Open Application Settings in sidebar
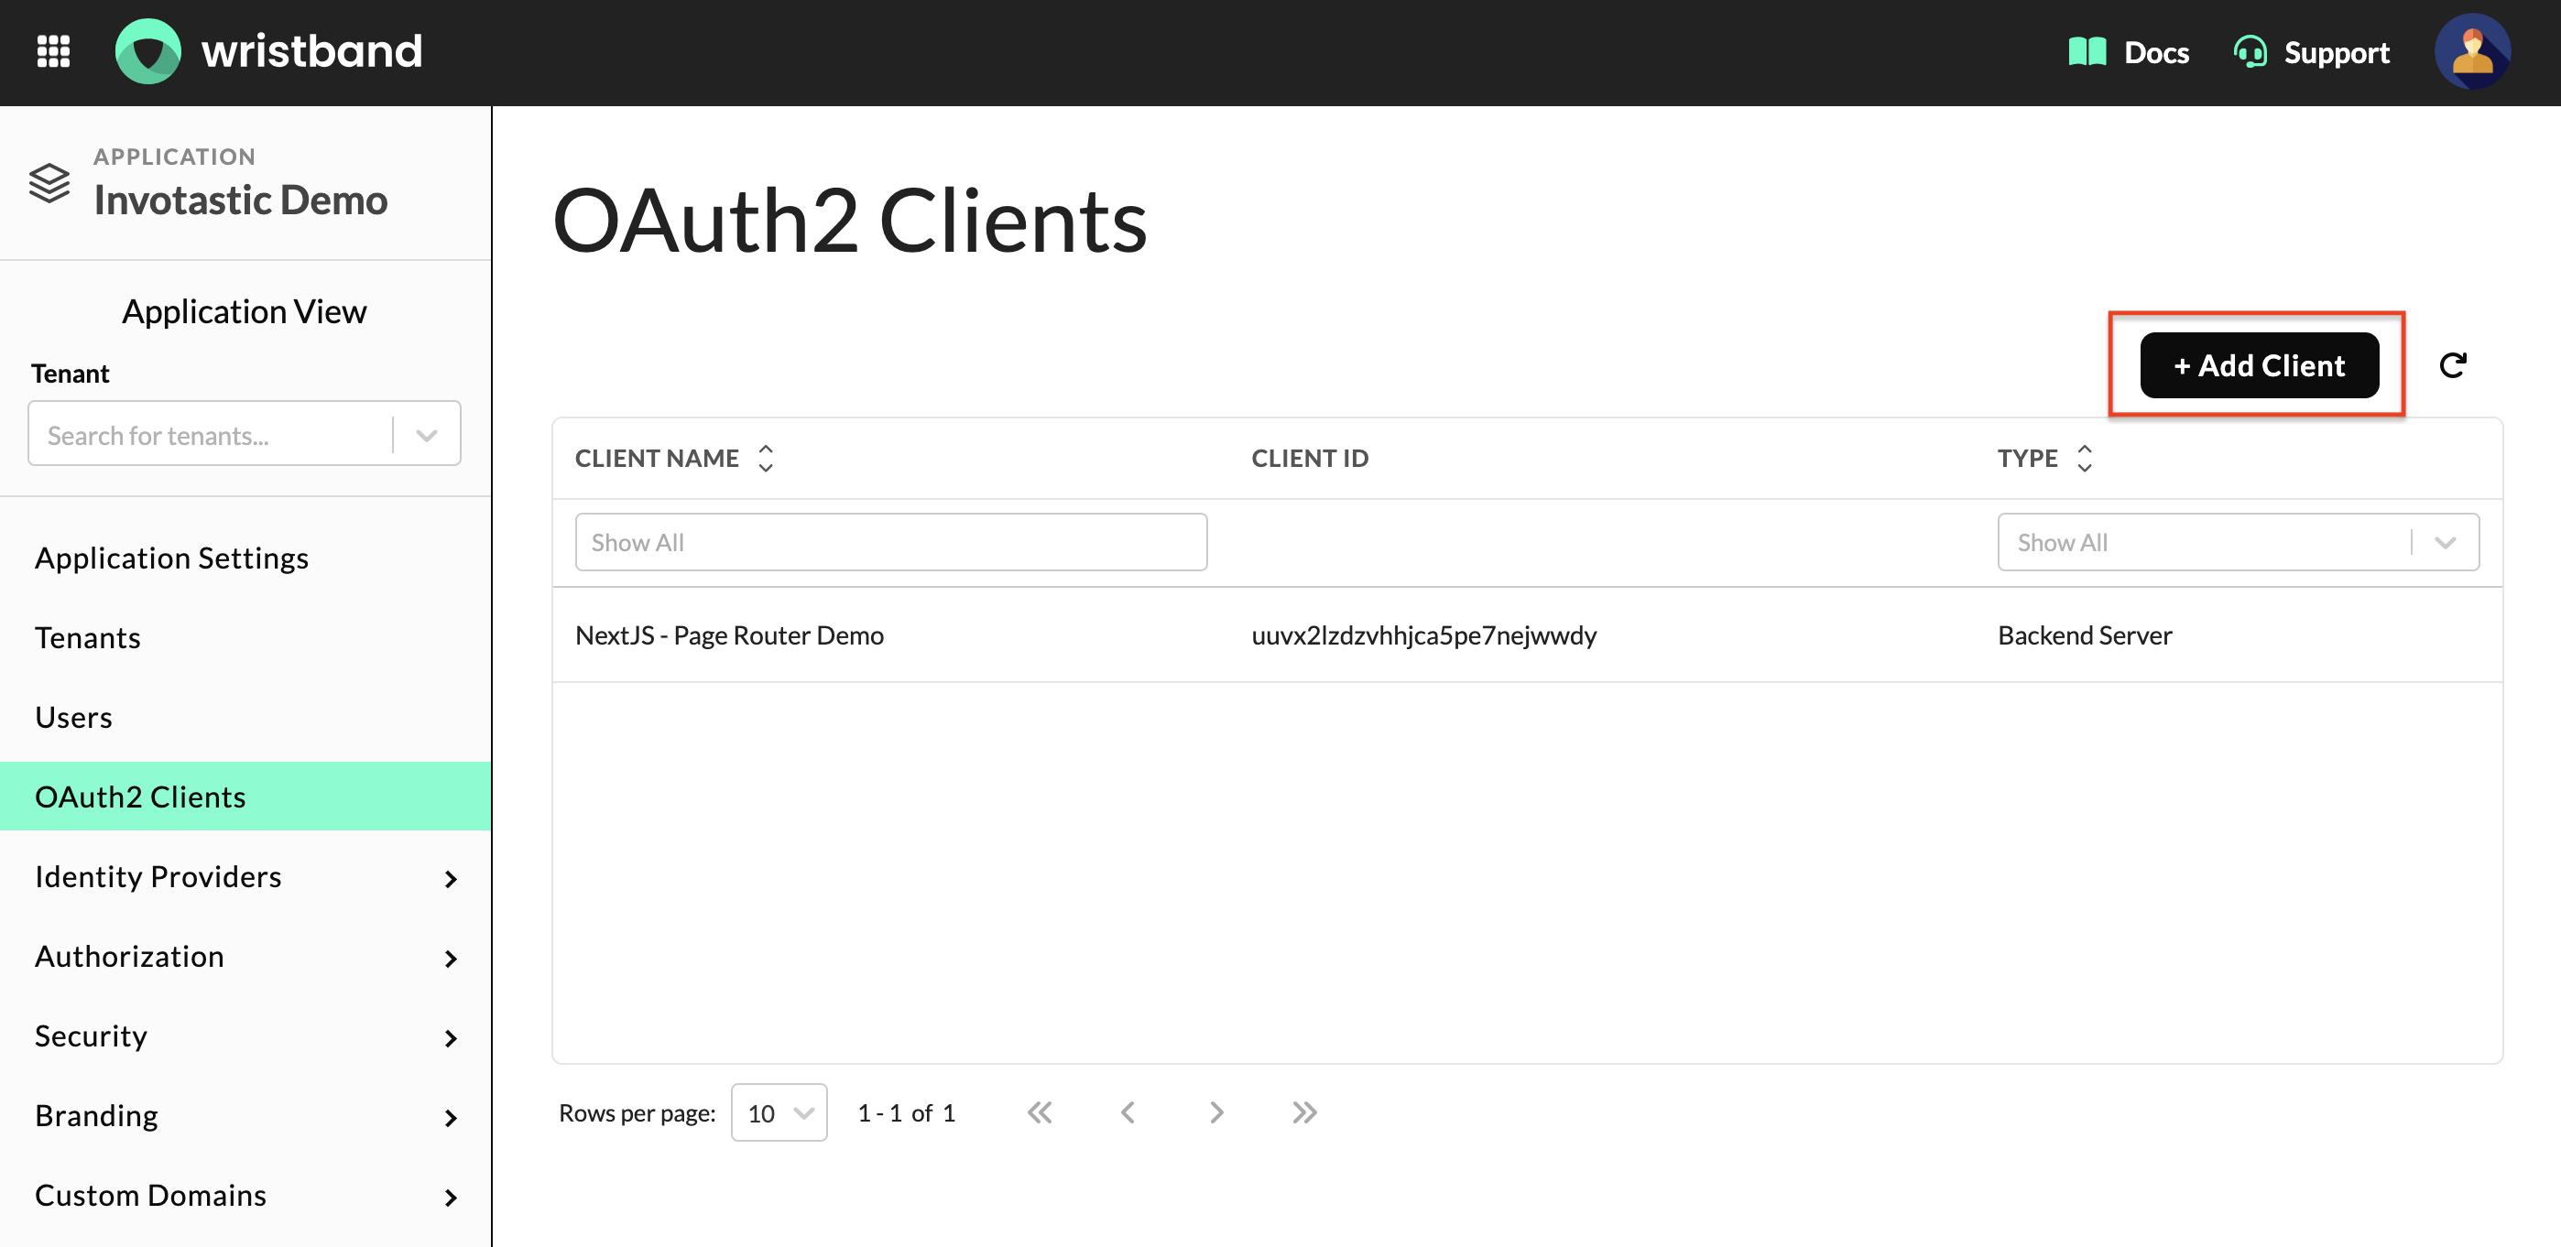This screenshot has width=2561, height=1247. (245, 558)
